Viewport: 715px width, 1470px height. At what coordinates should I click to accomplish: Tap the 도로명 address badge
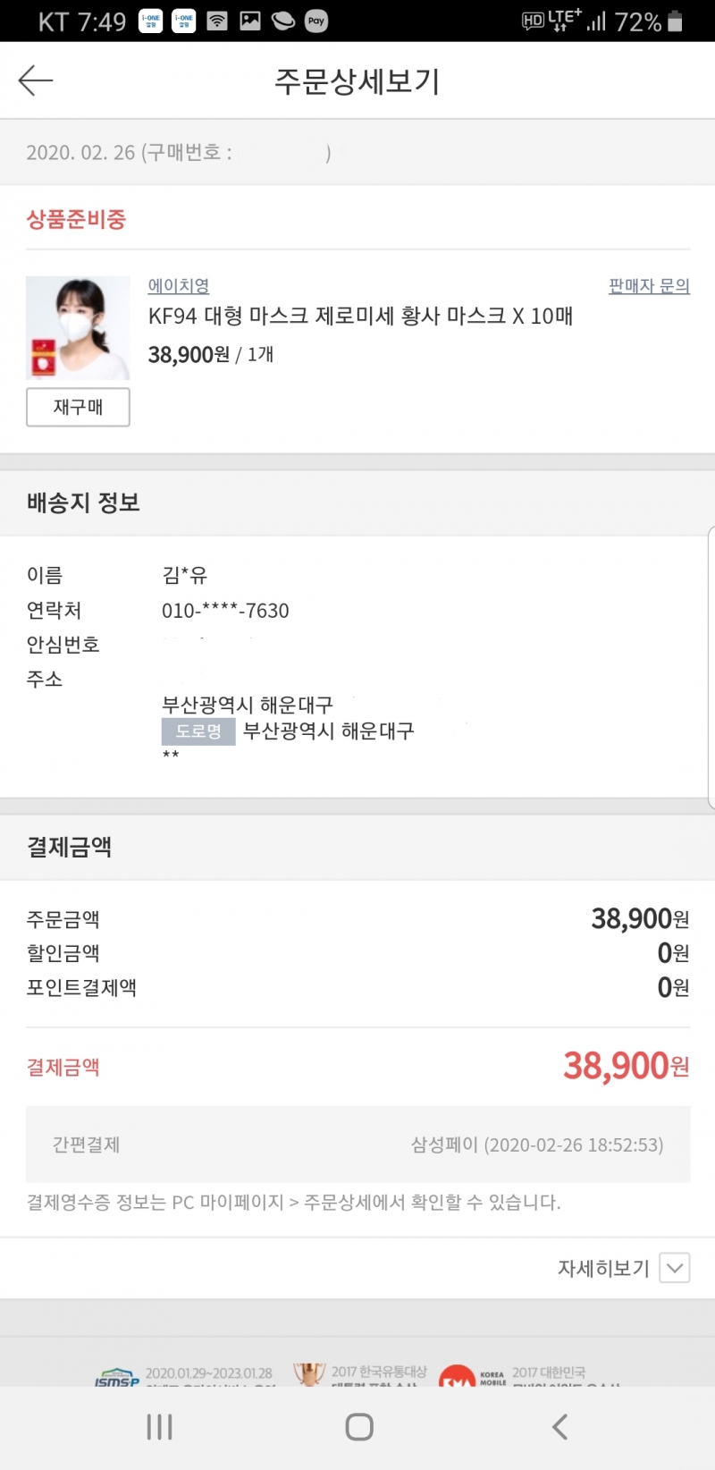click(x=198, y=731)
